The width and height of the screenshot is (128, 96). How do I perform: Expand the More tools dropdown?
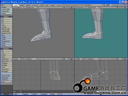click(x=6, y=82)
